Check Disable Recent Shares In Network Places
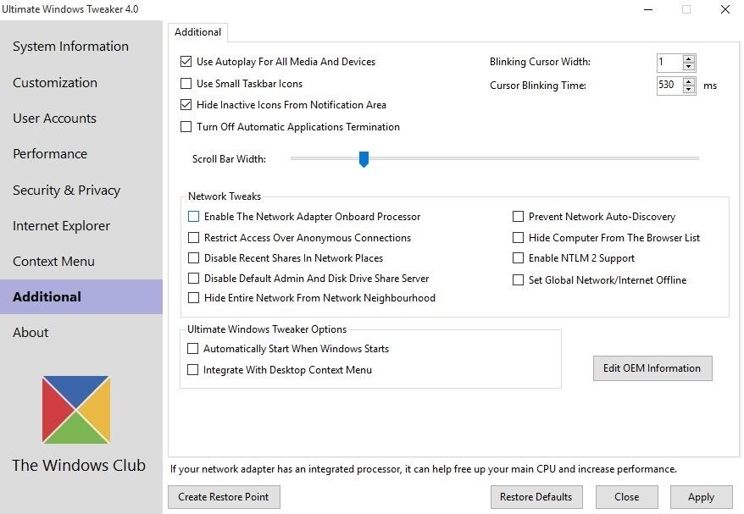 tap(193, 258)
